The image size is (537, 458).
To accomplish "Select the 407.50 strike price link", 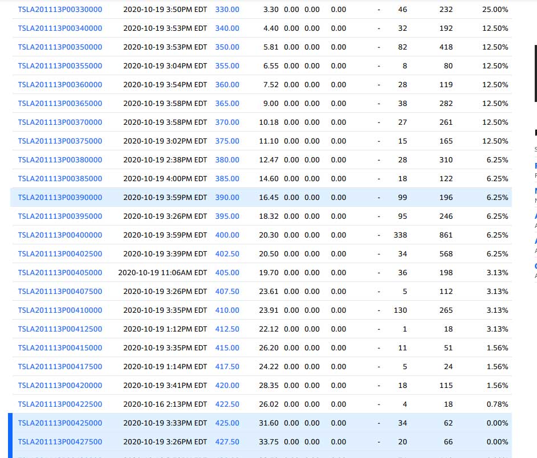I will (227, 292).
